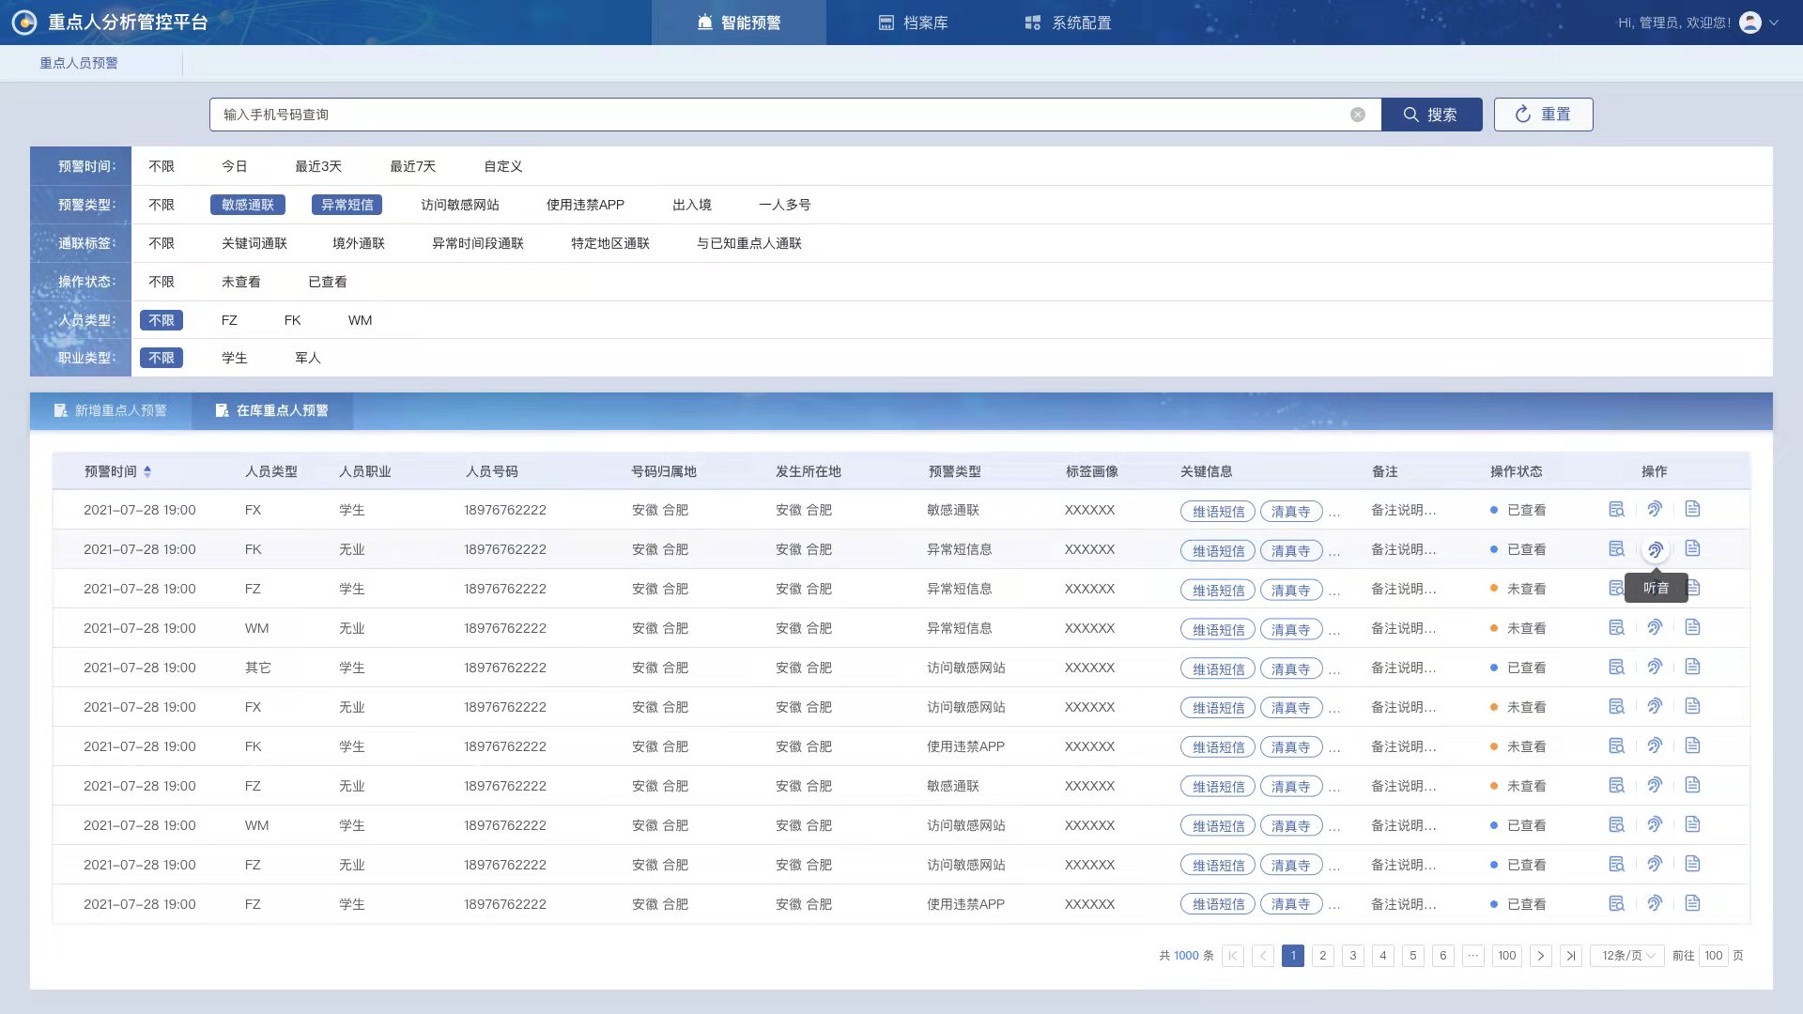Select 军人 occupation type filter
Viewport: 1803px width, 1014px height.
(x=308, y=358)
